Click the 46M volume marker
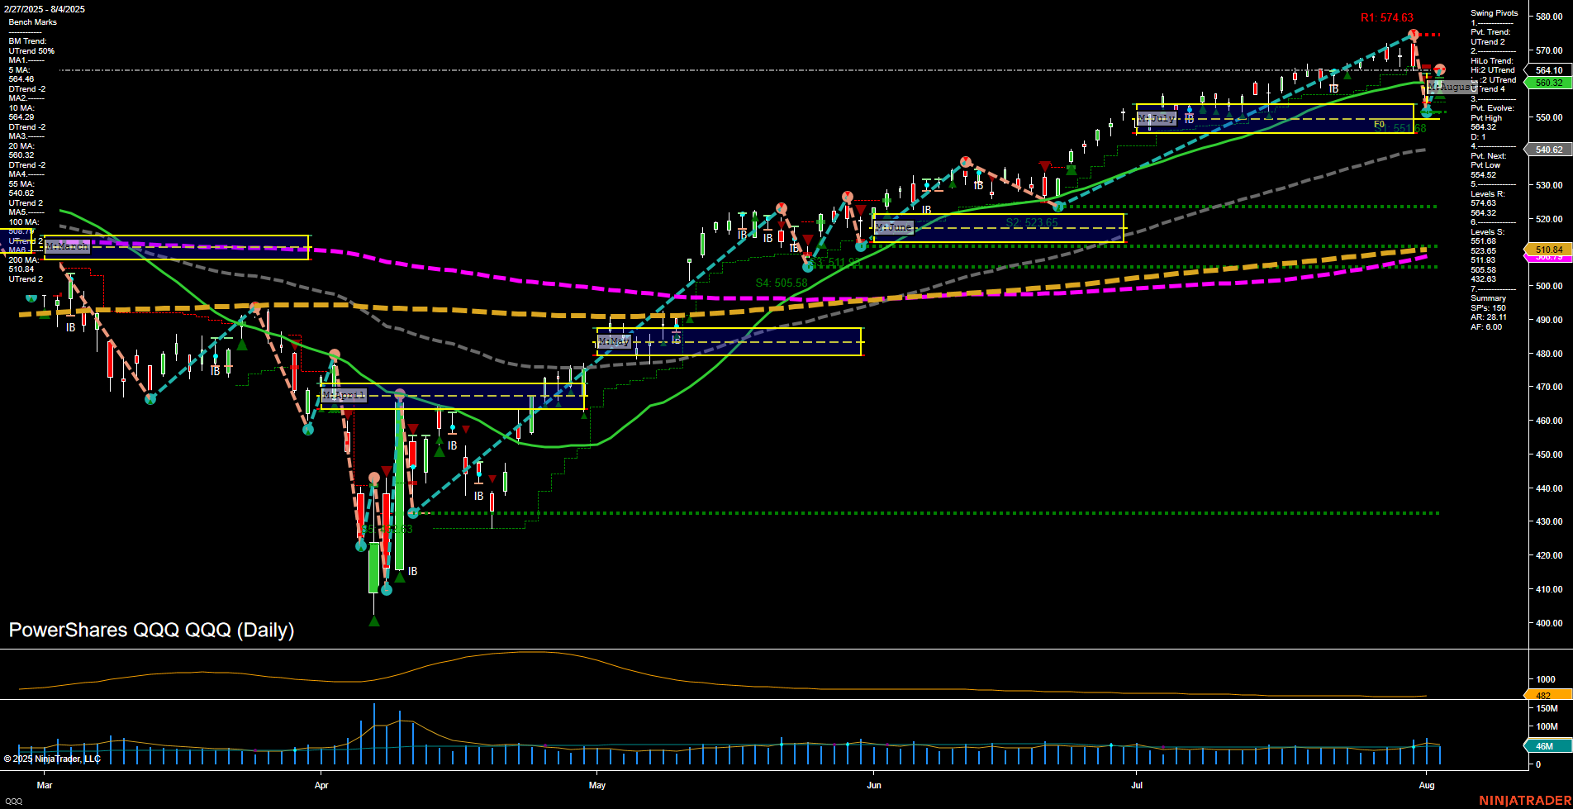This screenshot has width=1573, height=809. pos(1545,746)
